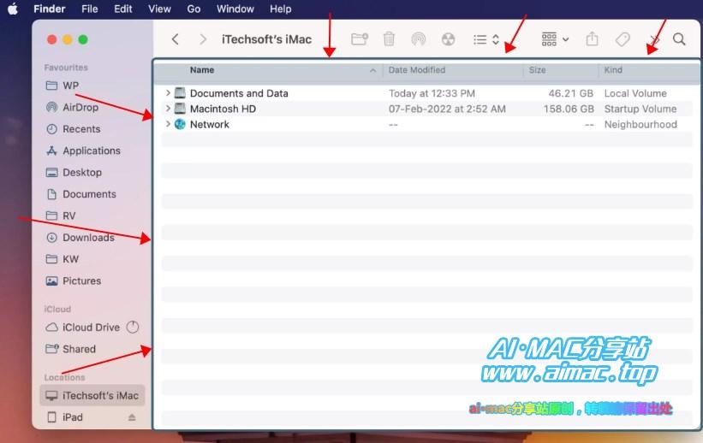Select Macintosh HD row
Screen dimensions: 703x443
coord(426,109)
